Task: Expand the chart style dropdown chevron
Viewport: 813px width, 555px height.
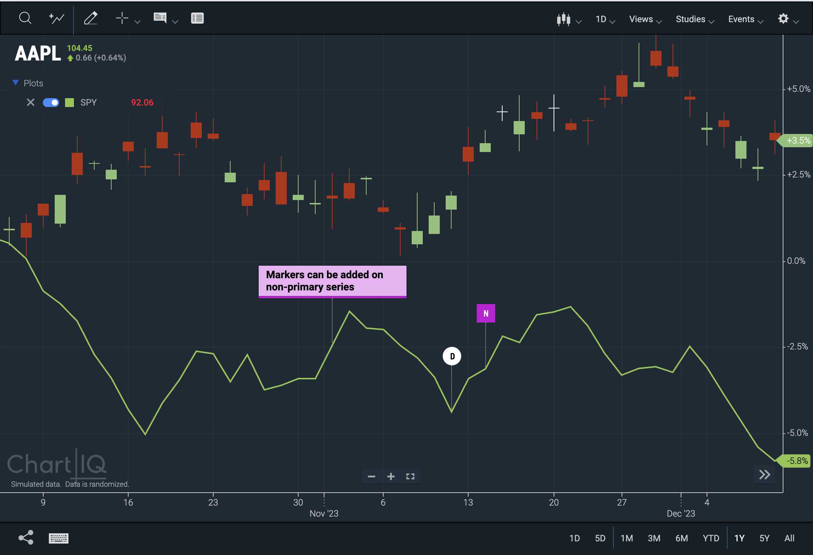Action: tap(579, 22)
